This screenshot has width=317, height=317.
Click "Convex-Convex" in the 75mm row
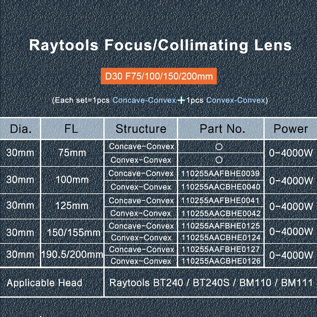click(x=141, y=160)
